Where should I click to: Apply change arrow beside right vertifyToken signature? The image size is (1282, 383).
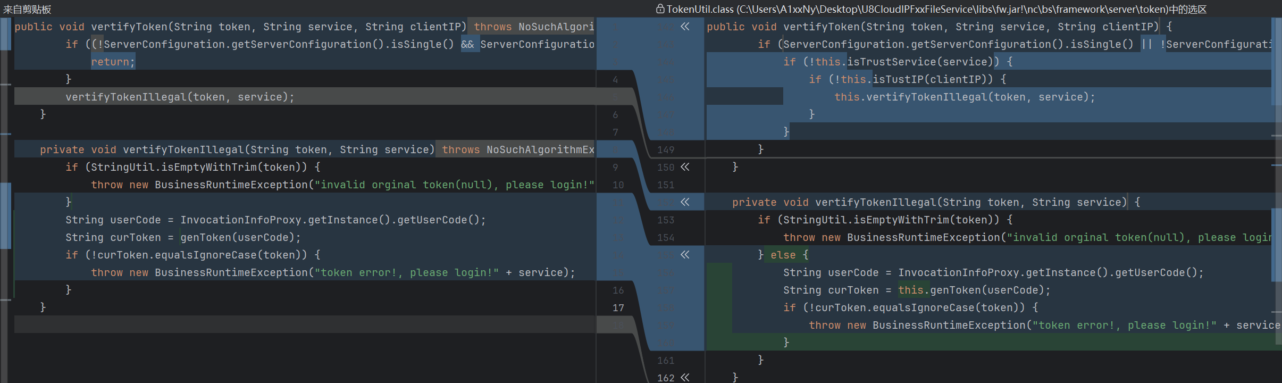tap(685, 27)
